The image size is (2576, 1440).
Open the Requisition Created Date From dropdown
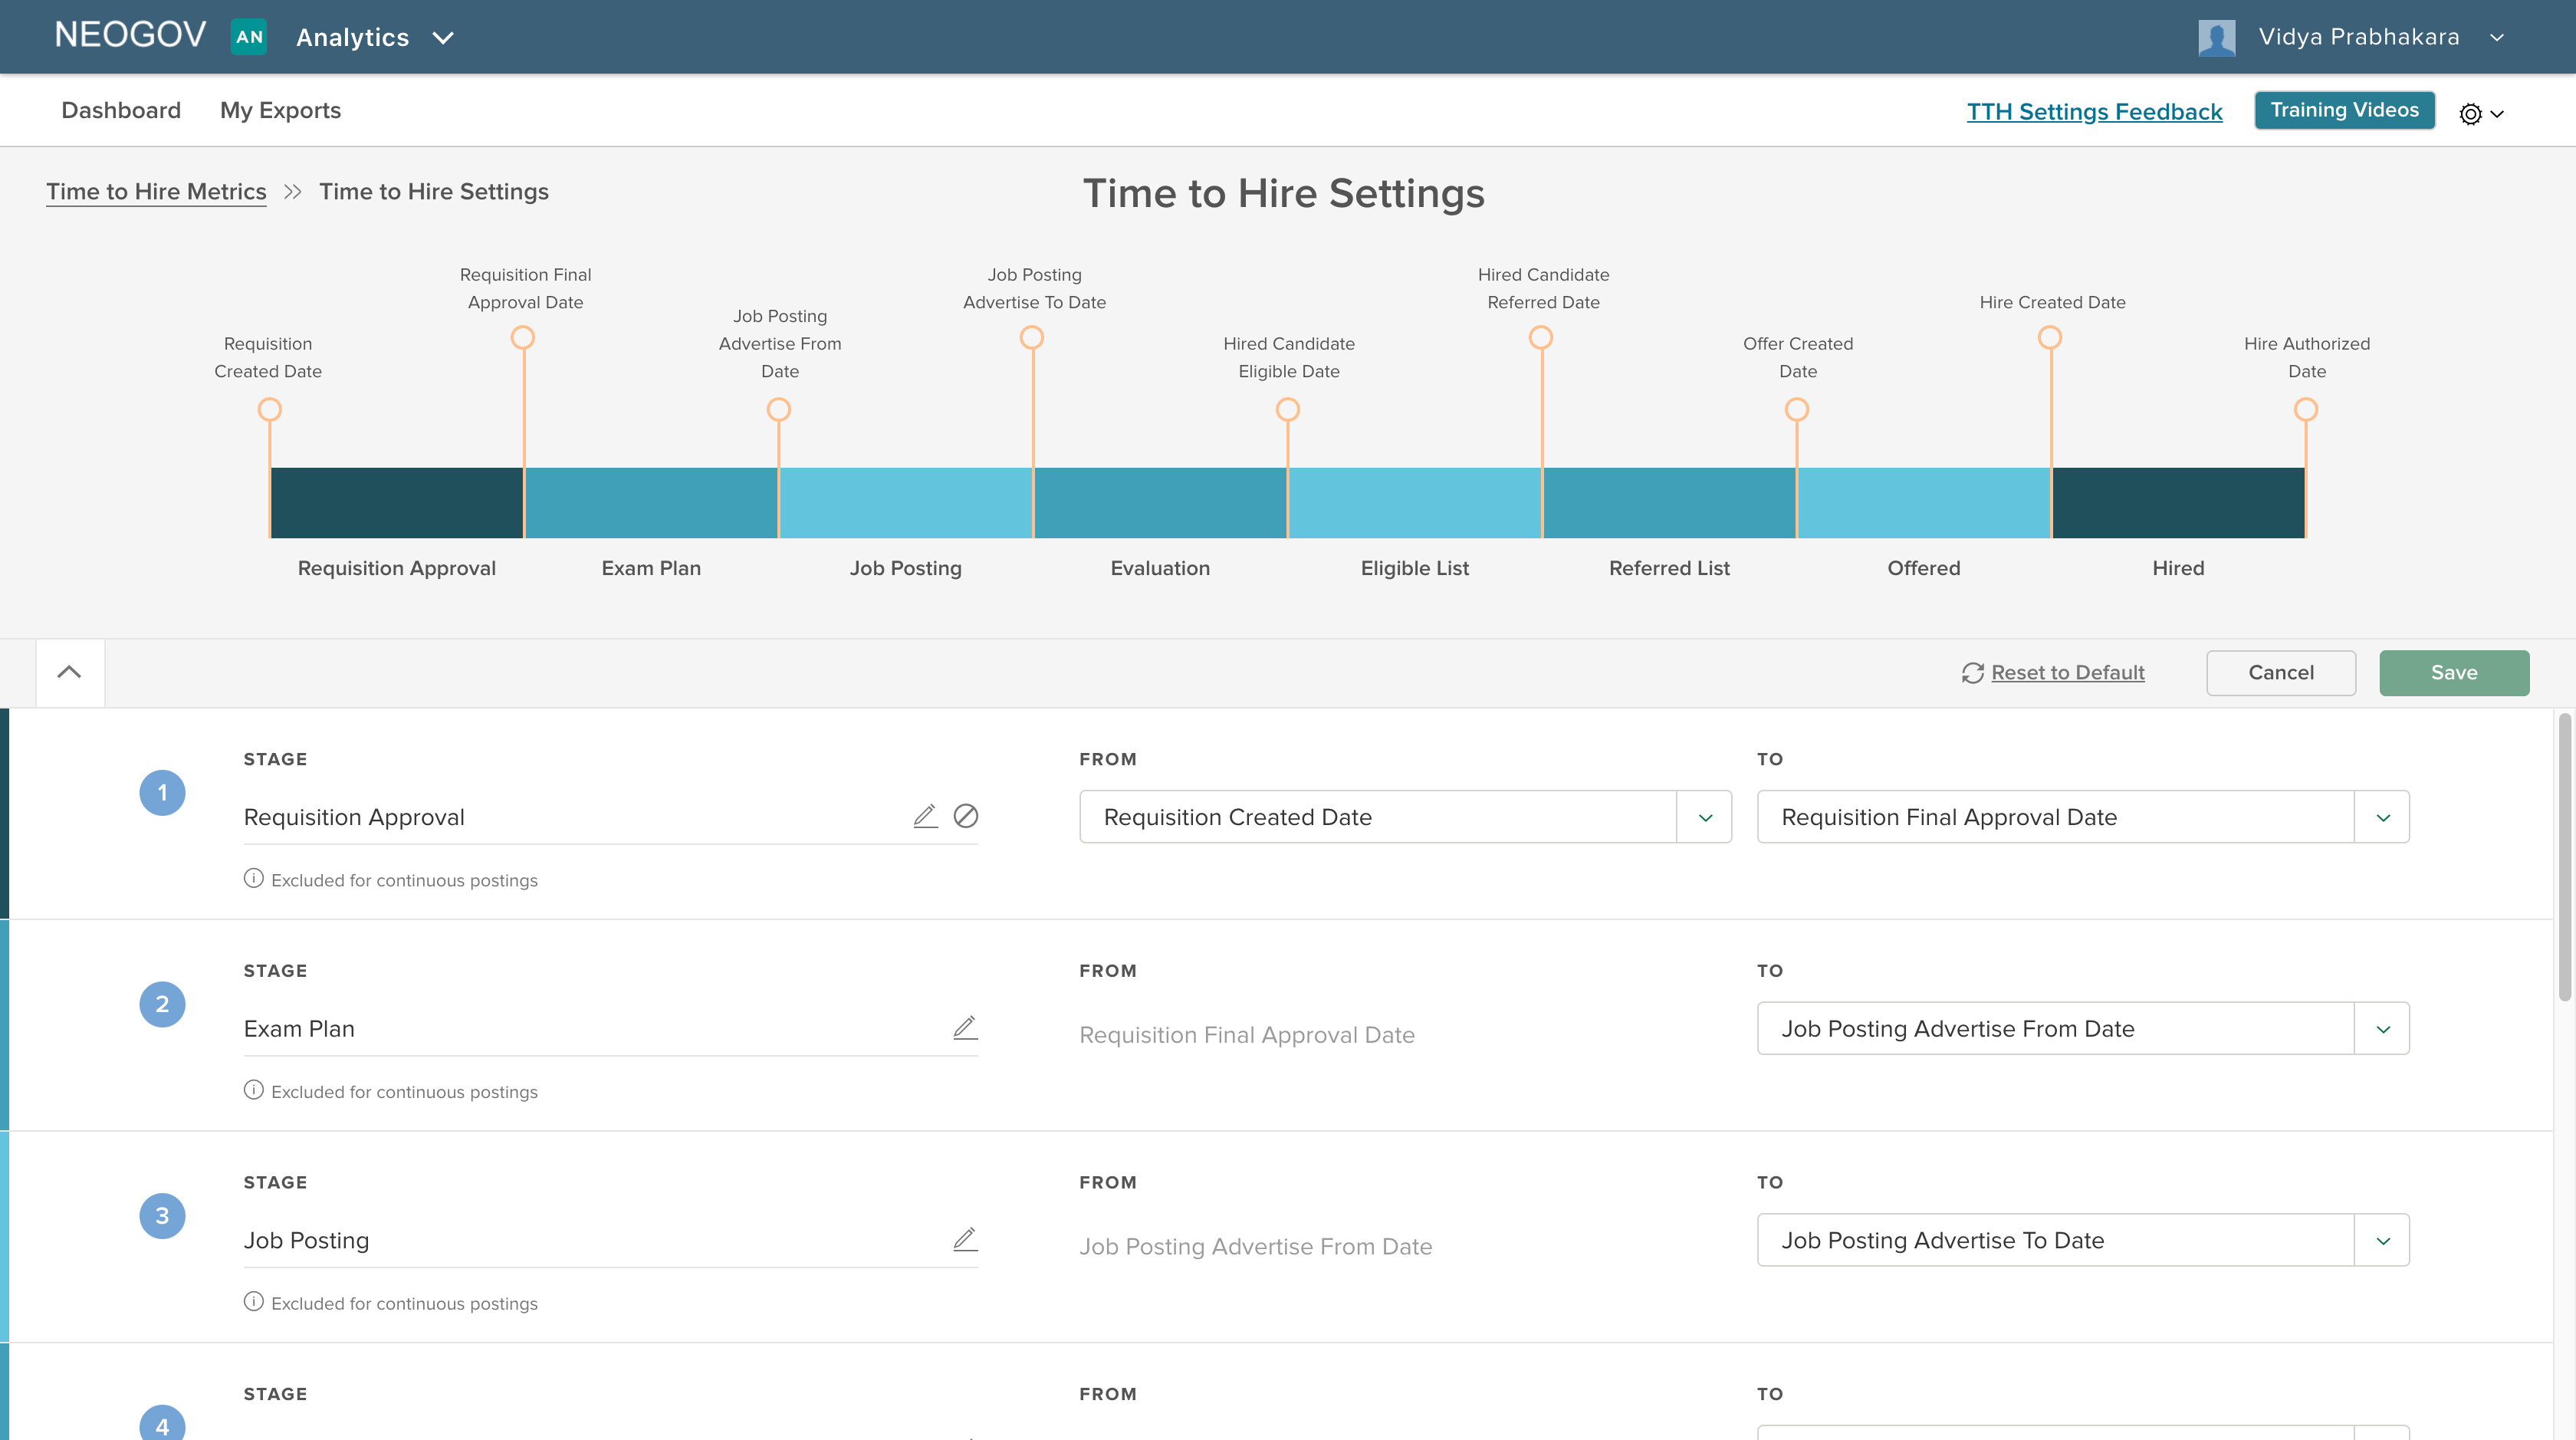(1405, 817)
